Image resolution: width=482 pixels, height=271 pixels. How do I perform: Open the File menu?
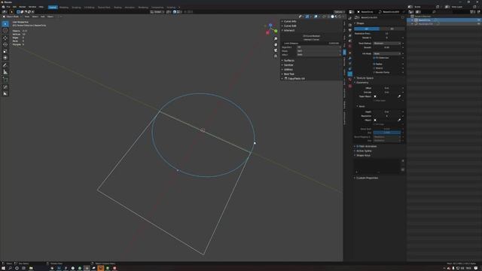(x=8, y=7)
